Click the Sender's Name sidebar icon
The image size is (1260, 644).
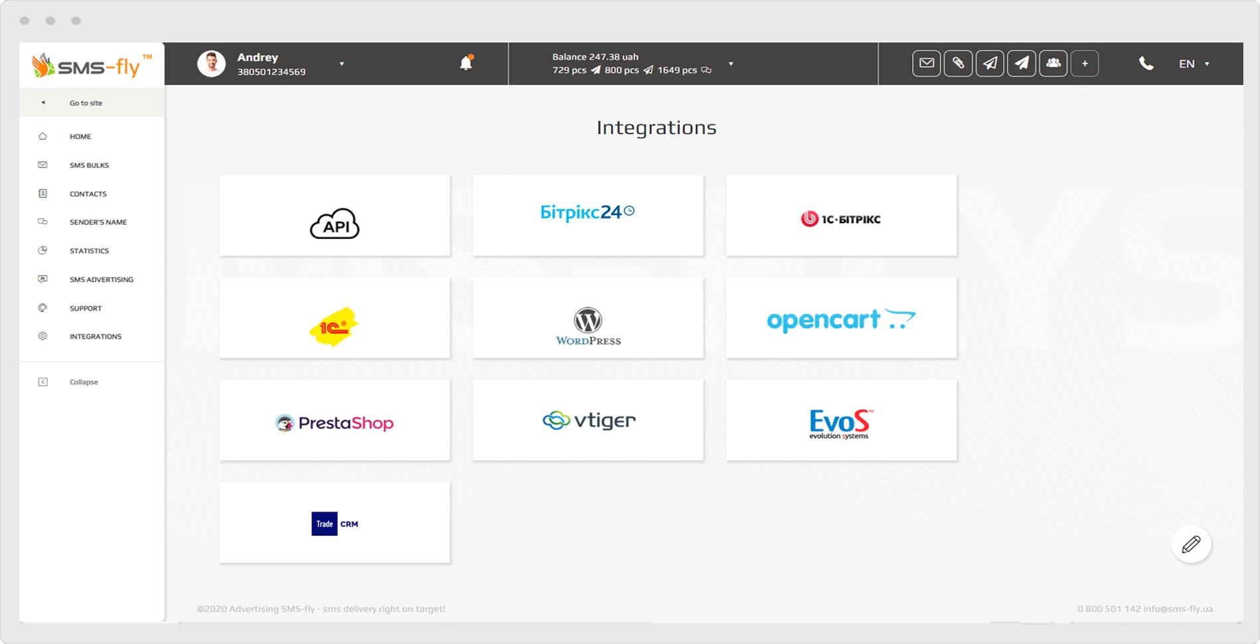point(42,222)
